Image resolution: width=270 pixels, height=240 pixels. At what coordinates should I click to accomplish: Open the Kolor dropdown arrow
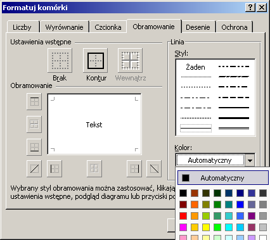(x=250, y=160)
